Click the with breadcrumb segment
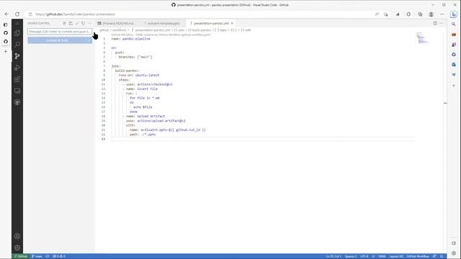The height and width of the screenshot is (259, 461). [x=246, y=30]
